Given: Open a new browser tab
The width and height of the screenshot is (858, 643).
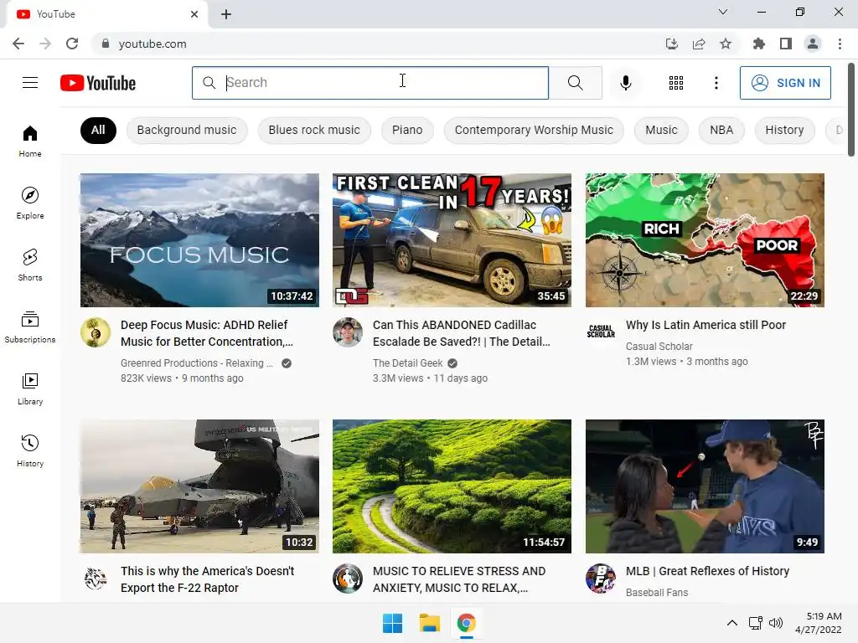Looking at the screenshot, I should (226, 14).
